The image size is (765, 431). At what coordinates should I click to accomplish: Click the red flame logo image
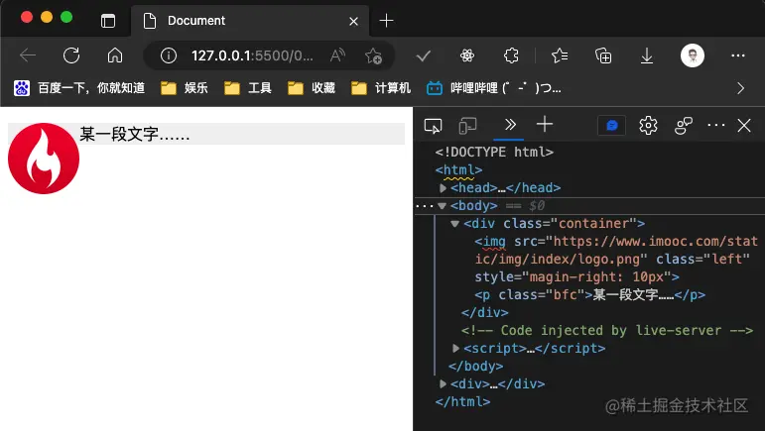point(44,159)
